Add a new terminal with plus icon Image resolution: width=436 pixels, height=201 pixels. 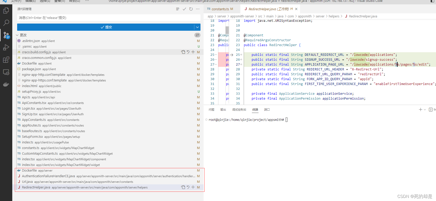tap(420, 110)
